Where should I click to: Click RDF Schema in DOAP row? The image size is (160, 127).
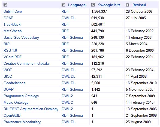(72, 89)
